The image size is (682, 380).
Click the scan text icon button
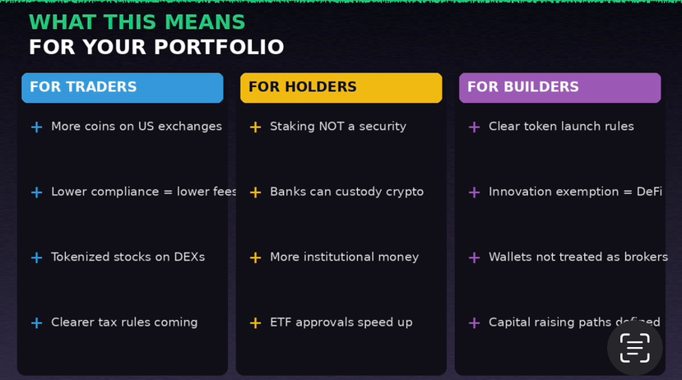tap(634, 348)
